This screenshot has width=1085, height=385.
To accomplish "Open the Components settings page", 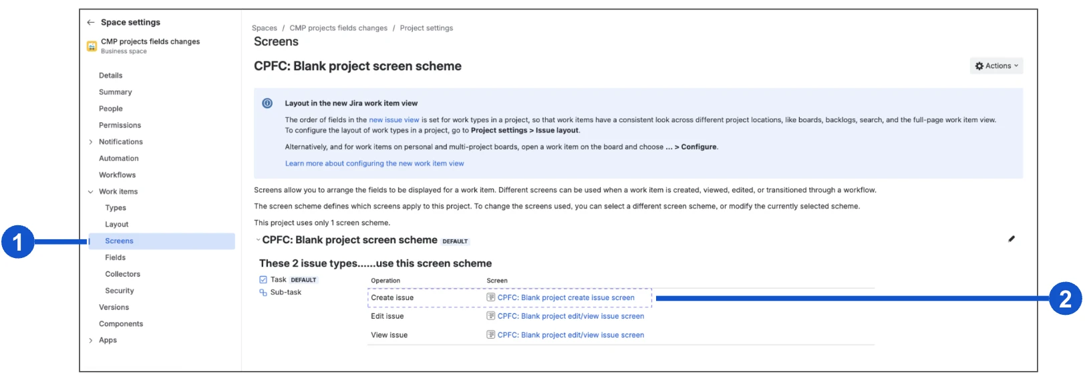I will (121, 324).
